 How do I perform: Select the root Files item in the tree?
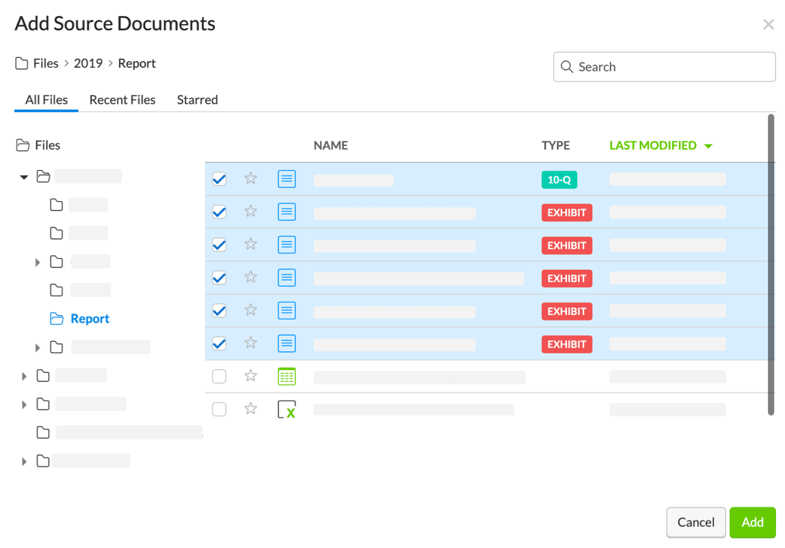(x=48, y=145)
